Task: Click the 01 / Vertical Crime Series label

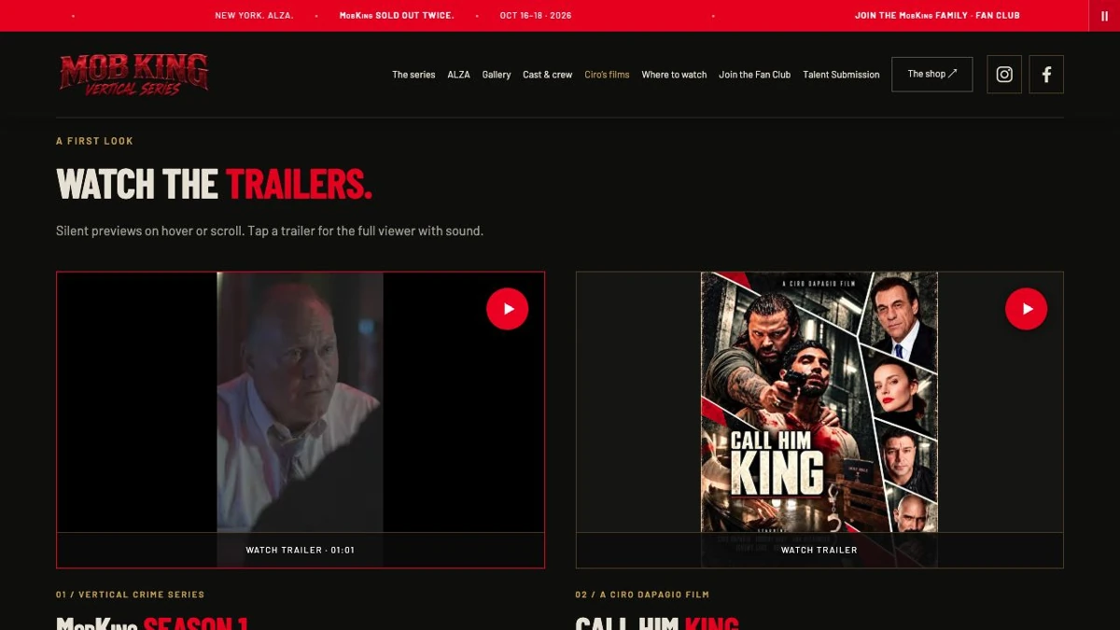Action: (x=130, y=595)
